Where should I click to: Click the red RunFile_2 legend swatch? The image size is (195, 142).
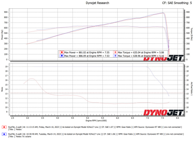[x=4, y=127]
